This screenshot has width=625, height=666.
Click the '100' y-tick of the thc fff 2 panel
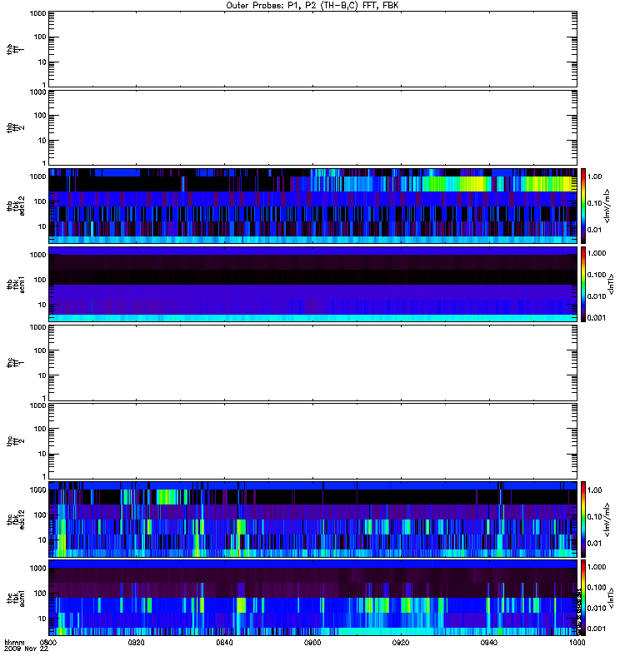40,429
